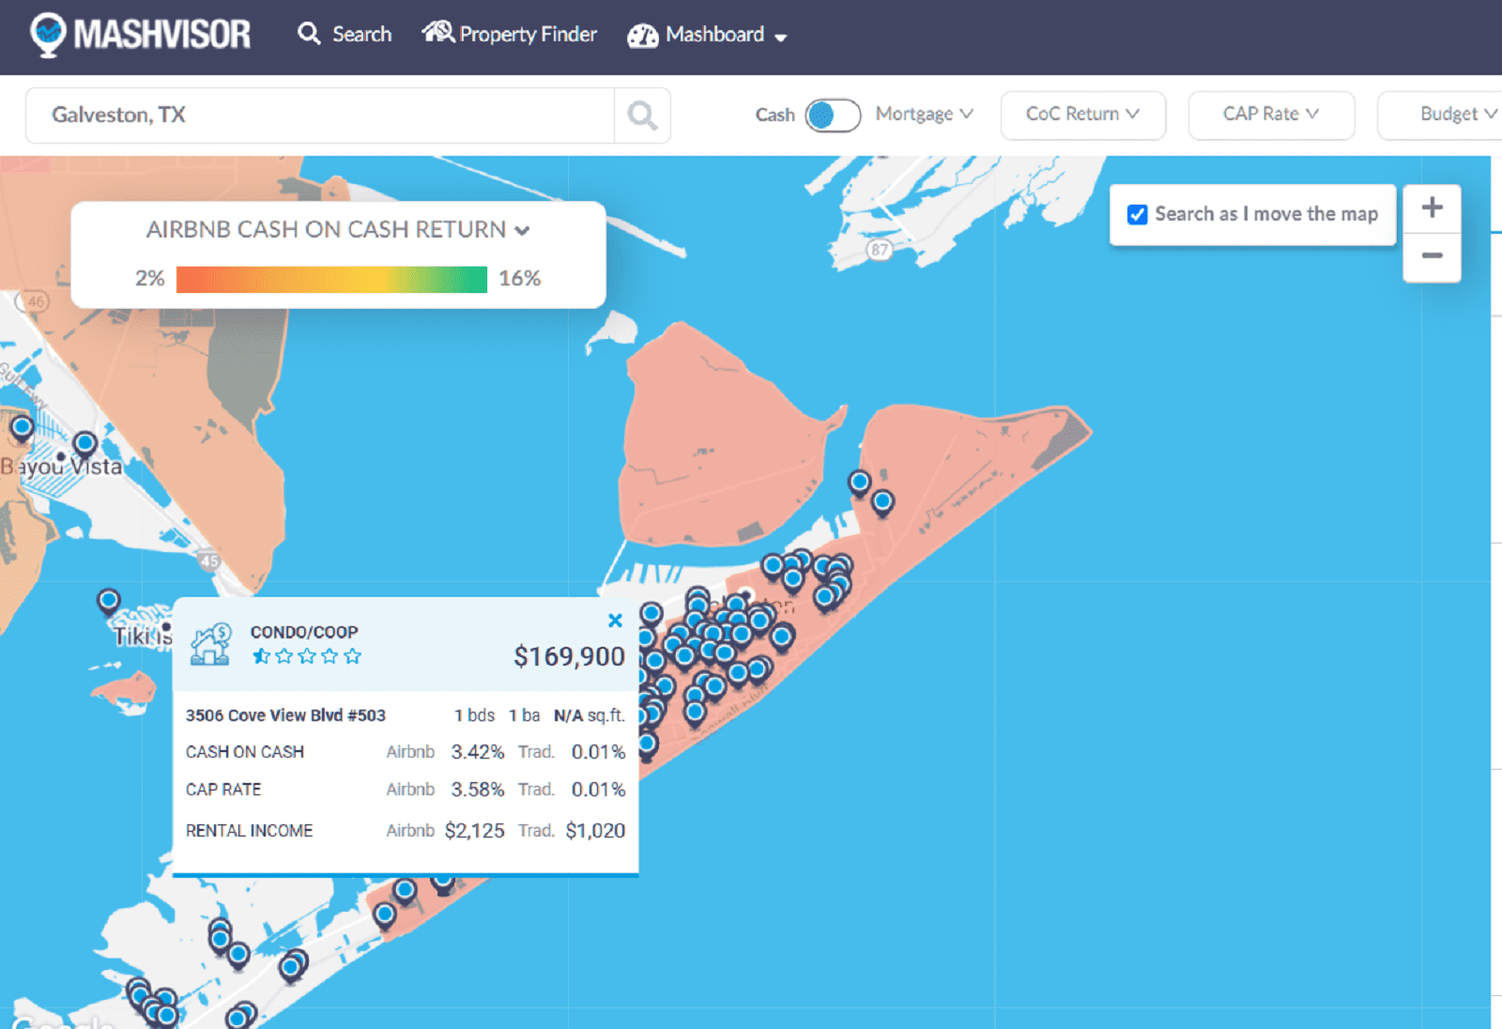Zoom out the map with minus button
Screen dimensions: 1502x1029
[1432, 256]
